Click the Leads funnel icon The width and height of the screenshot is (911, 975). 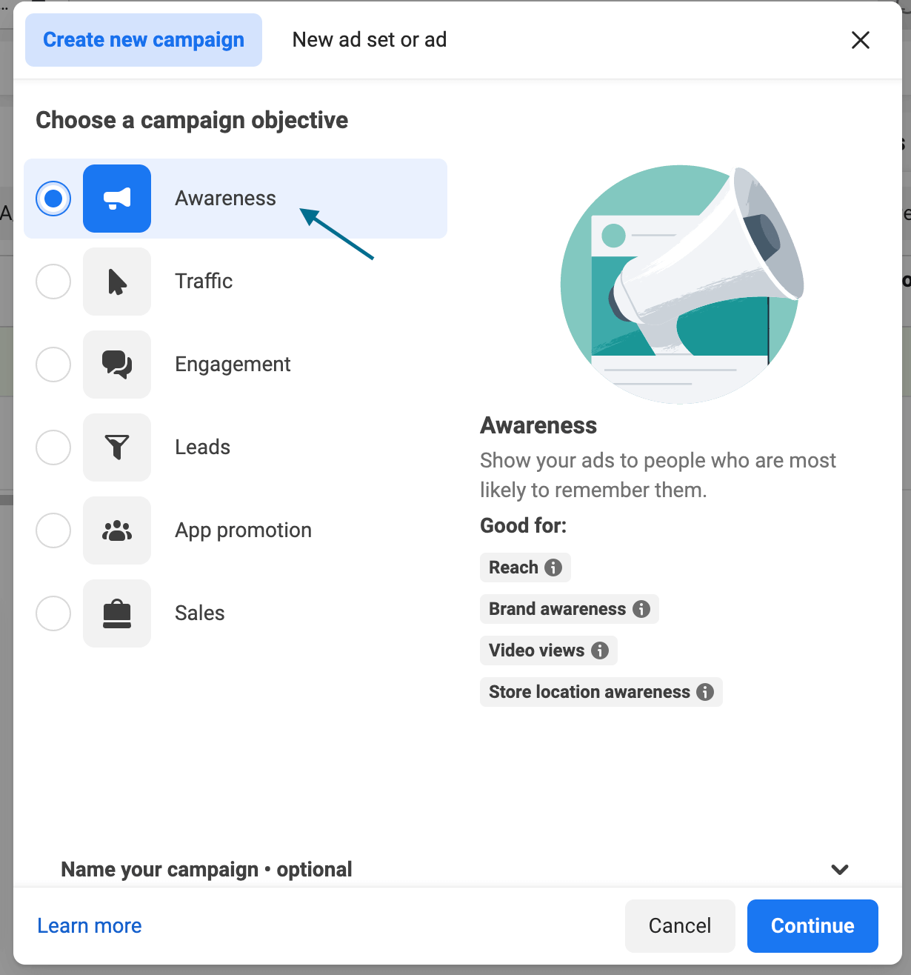(x=116, y=447)
